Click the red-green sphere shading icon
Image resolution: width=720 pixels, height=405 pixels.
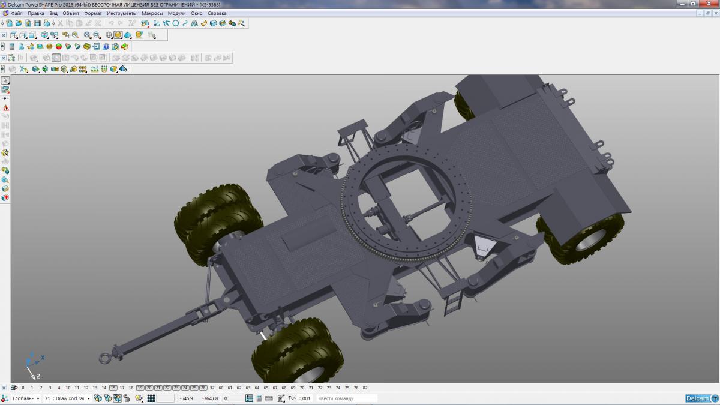point(59,46)
